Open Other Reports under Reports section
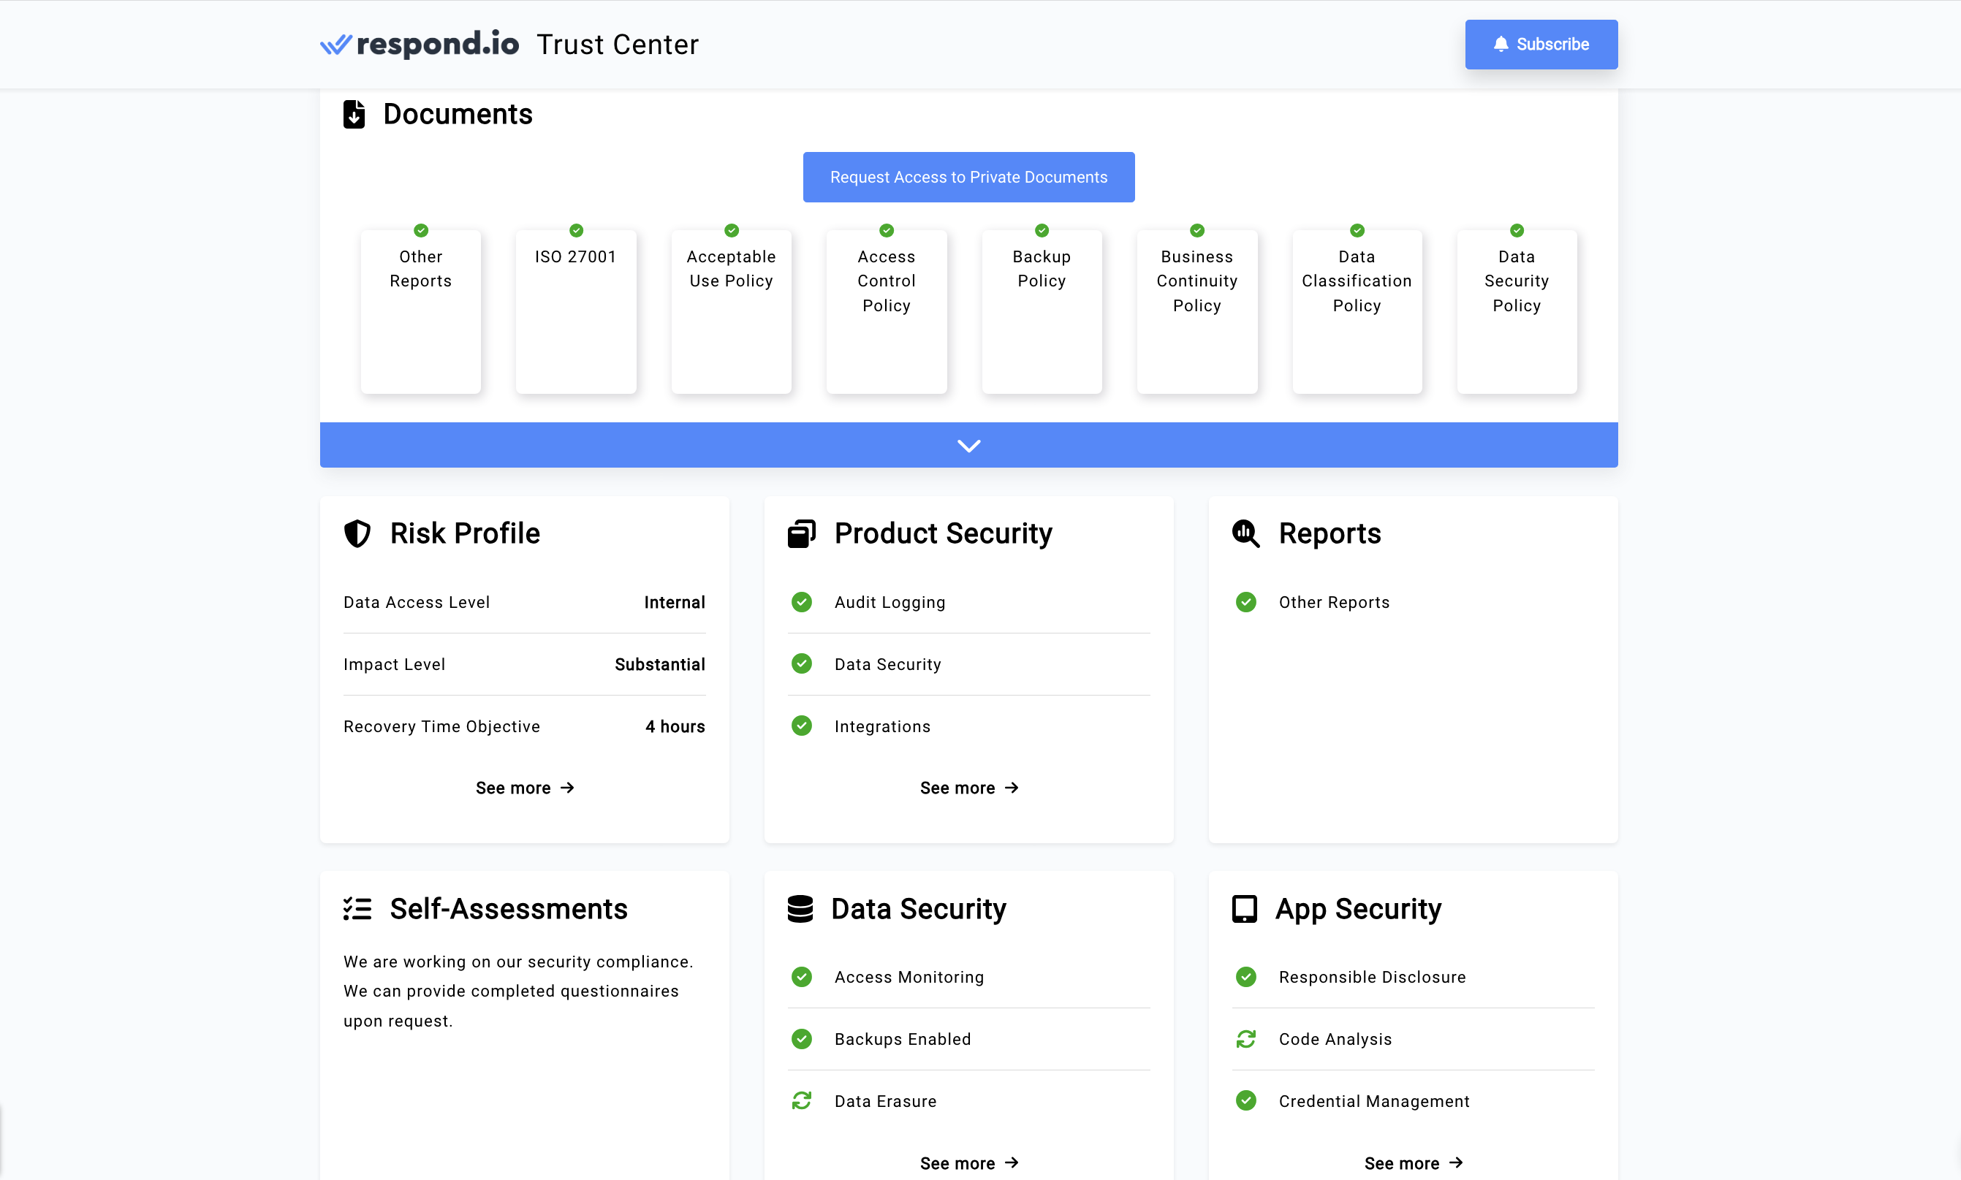This screenshot has height=1180, width=1961. click(x=1334, y=602)
